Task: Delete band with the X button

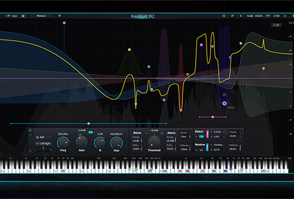Action: (x=30, y=151)
